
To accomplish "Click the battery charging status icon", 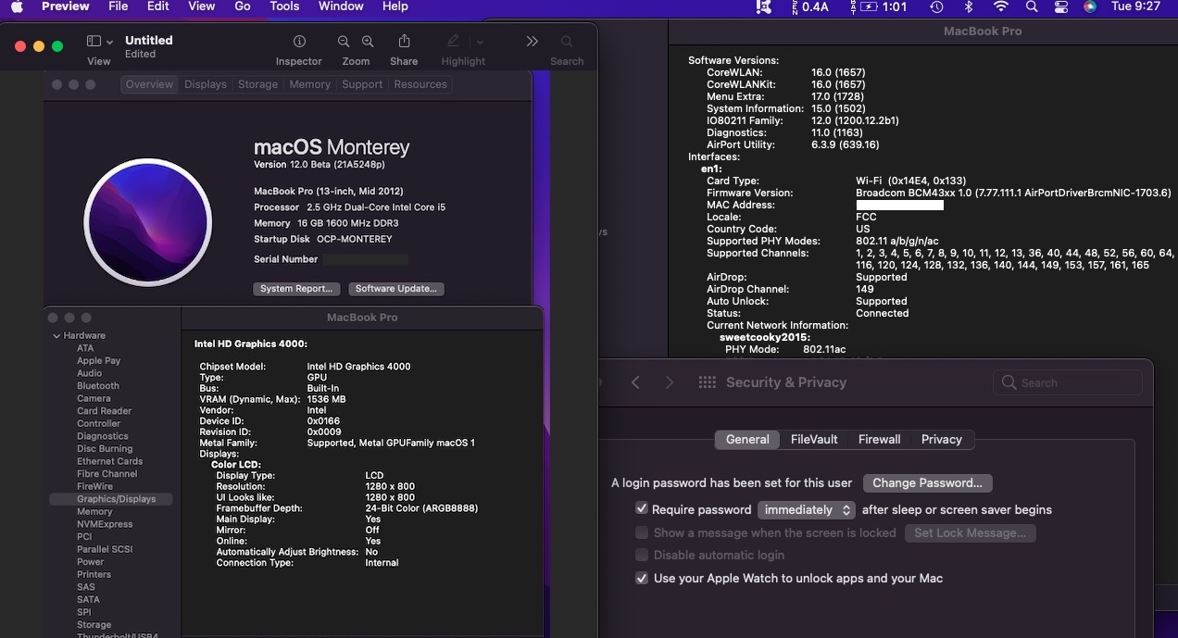I will click(x=868, y=6).
